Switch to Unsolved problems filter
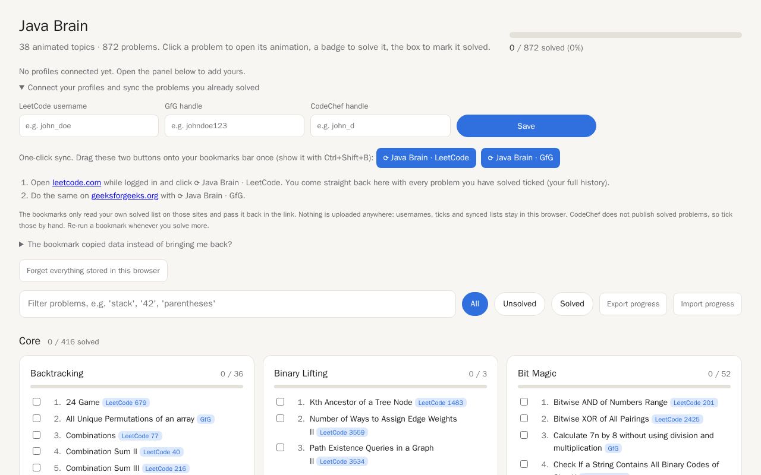Screen dimensions: 761x475 coord(520,304)
